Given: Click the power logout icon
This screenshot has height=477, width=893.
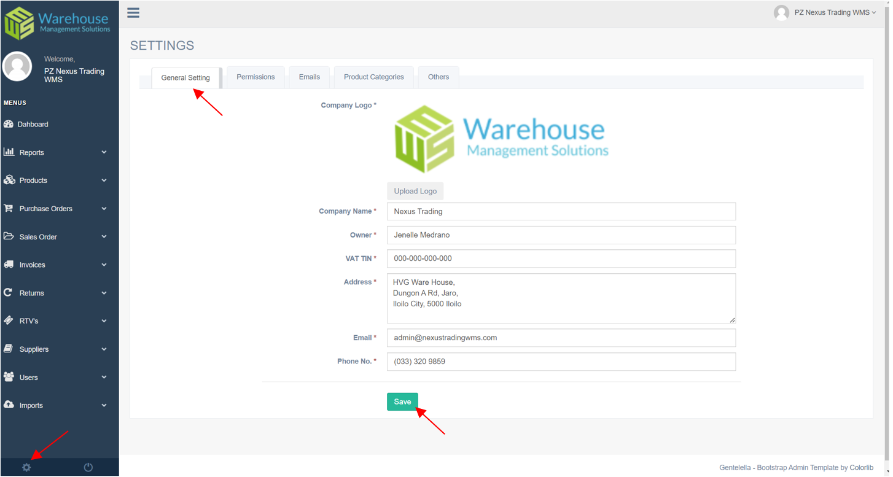Looking at the screenshot, I should click(x=88, y=467).
